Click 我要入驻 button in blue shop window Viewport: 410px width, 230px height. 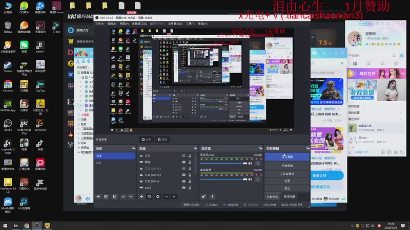[327, 175]
